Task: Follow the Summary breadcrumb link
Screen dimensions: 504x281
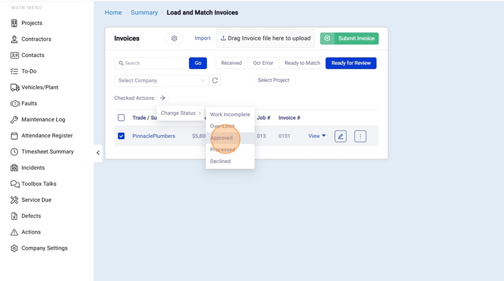Action: point(144,12)
